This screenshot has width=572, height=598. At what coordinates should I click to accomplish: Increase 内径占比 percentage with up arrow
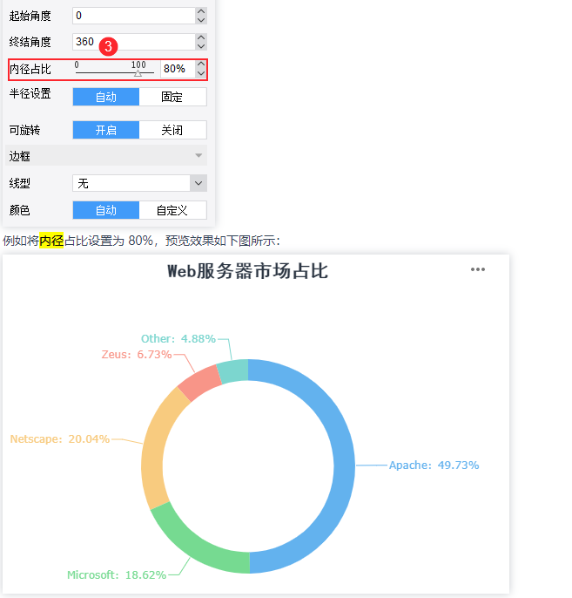click(x=201, y=65)
